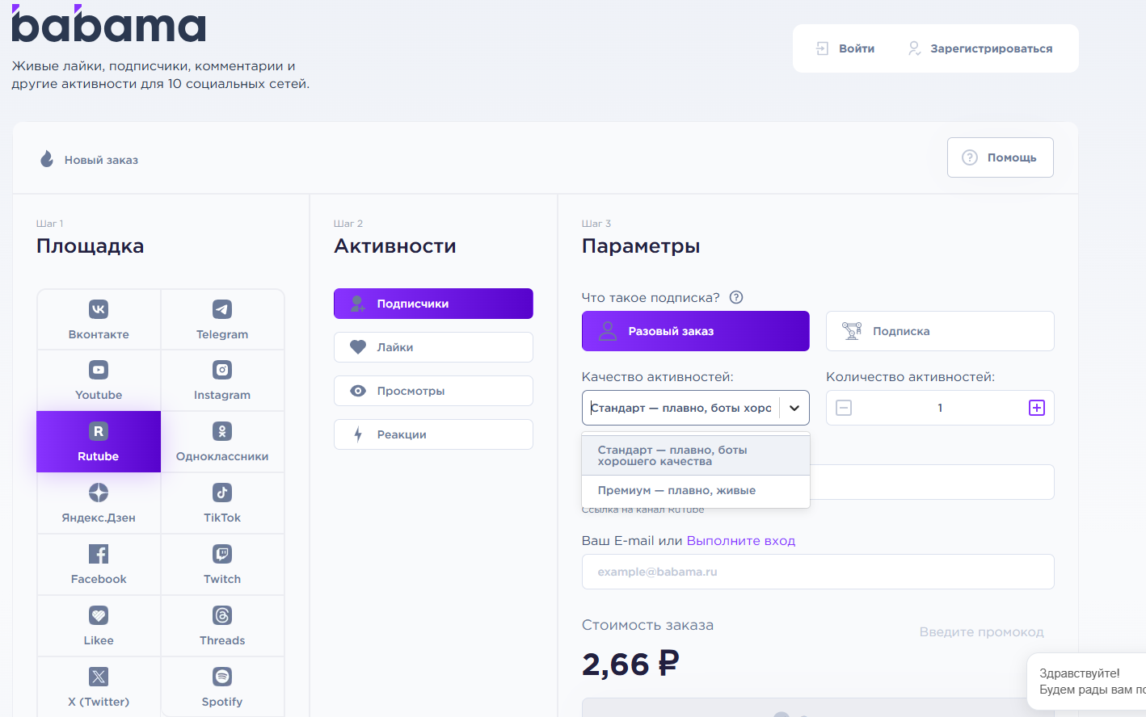Click the Вконтакте platform icon
Viewport: 1146px width, 717px height.
[99, 309]
